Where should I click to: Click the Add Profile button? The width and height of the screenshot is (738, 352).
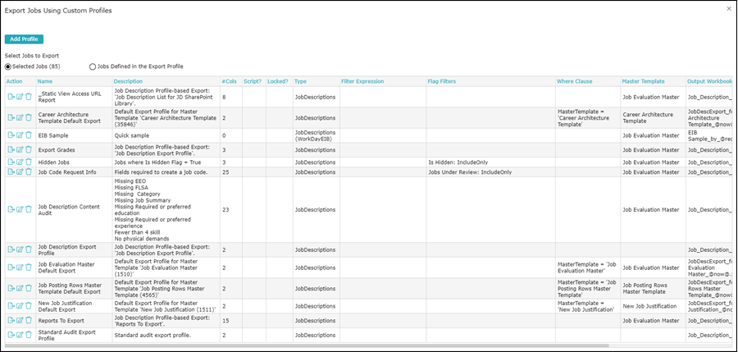pyautogui.click(x=24, y=39)
